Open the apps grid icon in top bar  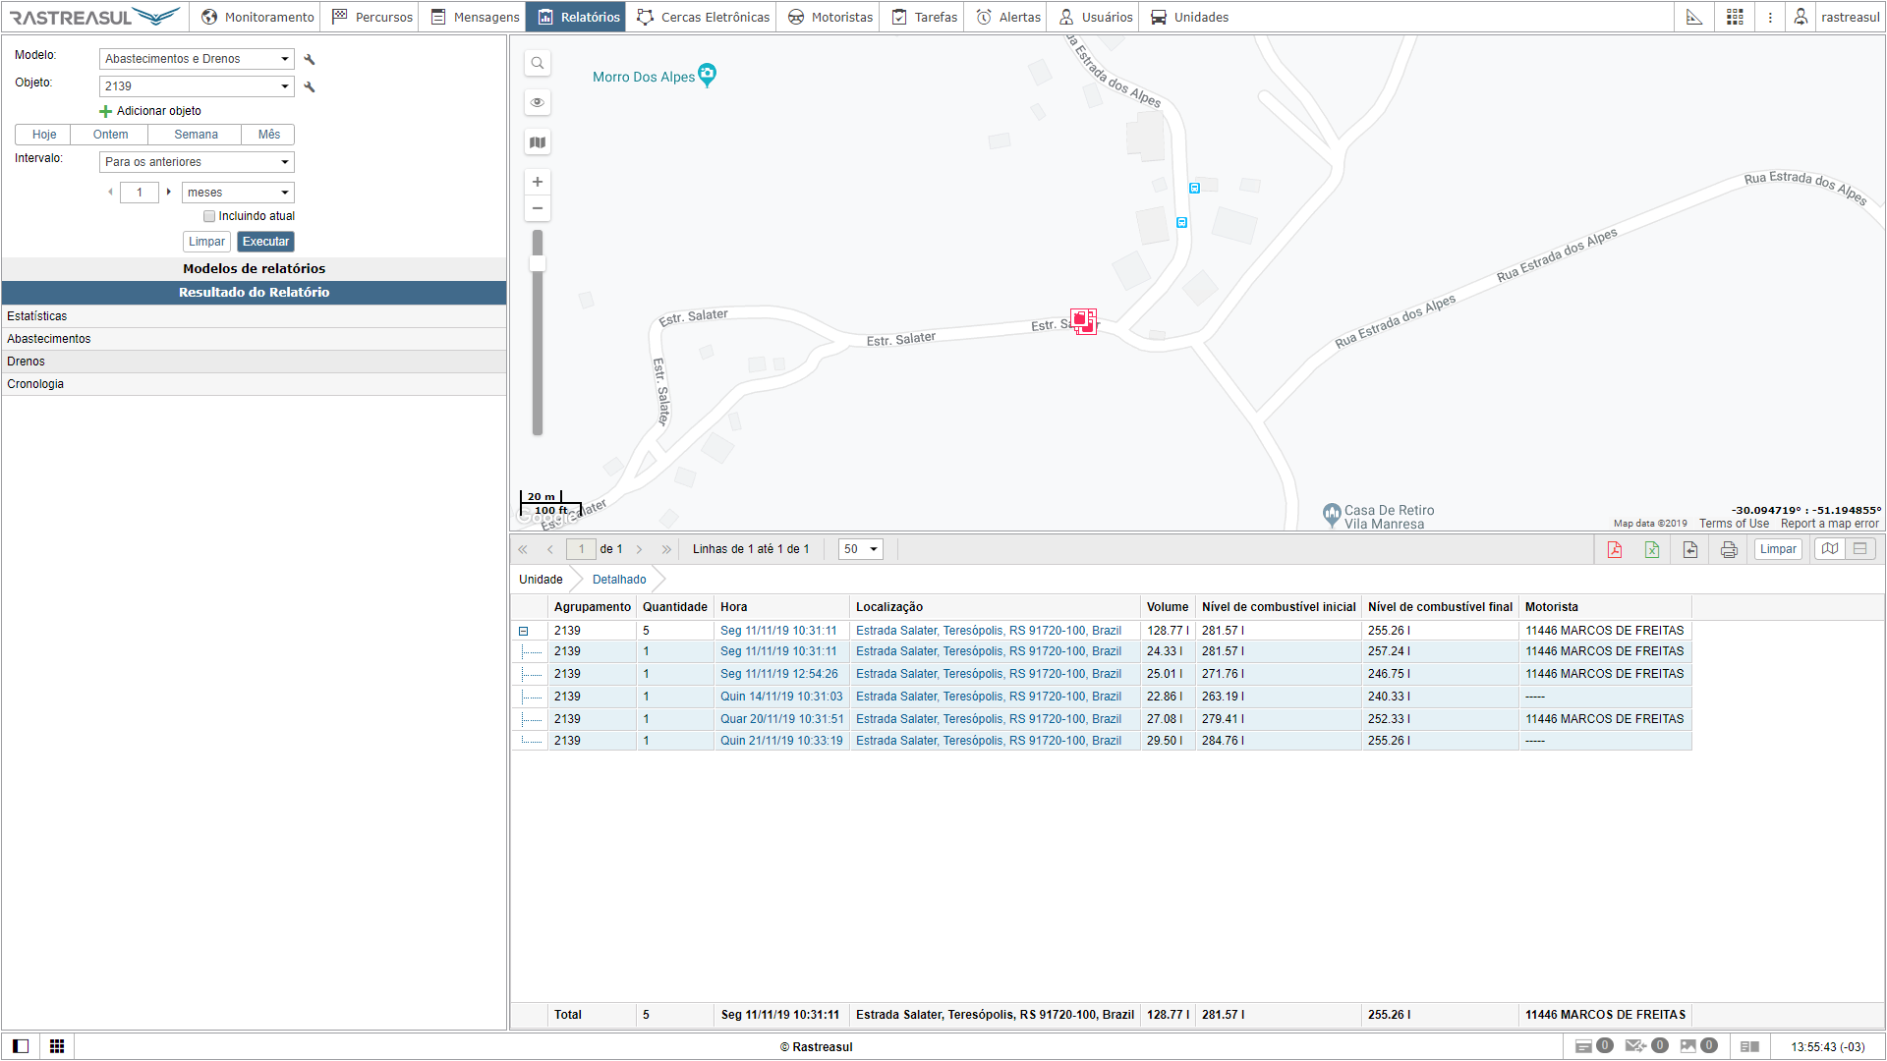[x=1735, y=17]
